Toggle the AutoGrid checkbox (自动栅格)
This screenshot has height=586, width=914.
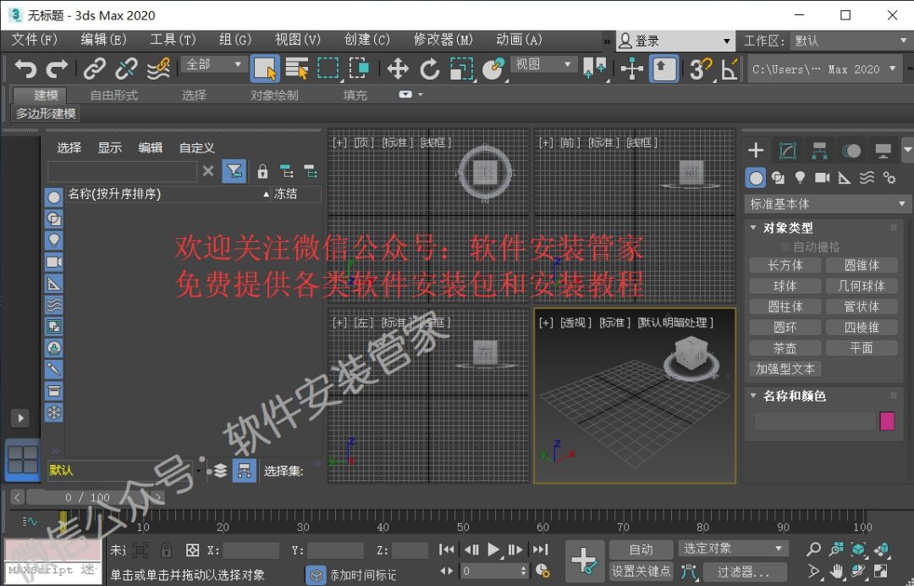tap(785, 247)
